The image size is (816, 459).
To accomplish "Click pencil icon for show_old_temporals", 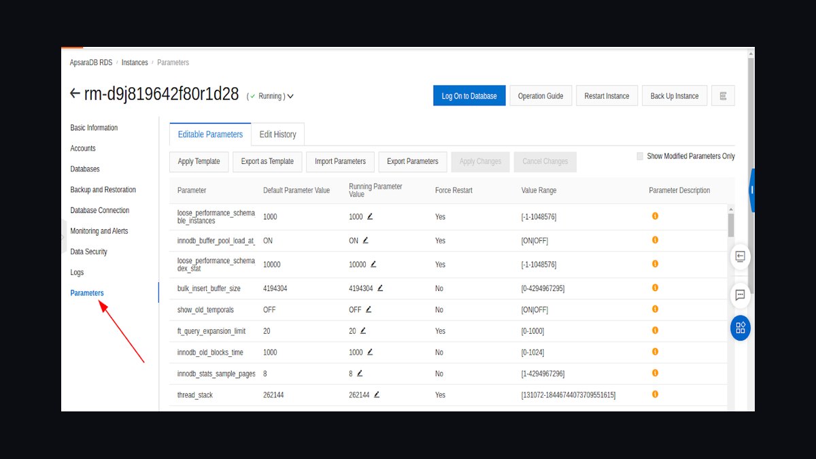I will coord(369,309).
